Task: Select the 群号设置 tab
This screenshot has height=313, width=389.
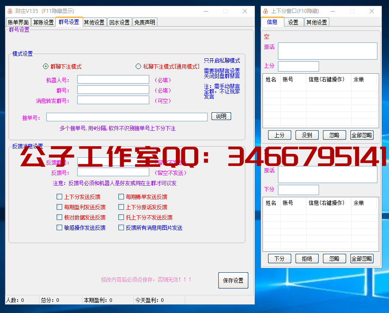Action: tap(69, 22)
